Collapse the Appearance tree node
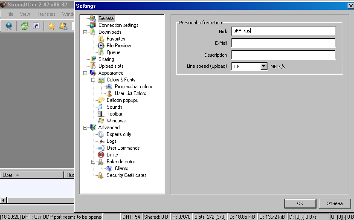354x220 pixels. click(x=85, y=73)
